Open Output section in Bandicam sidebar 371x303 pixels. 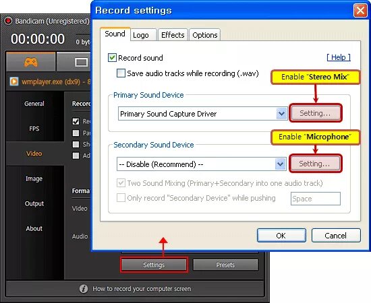pos(34,203)
